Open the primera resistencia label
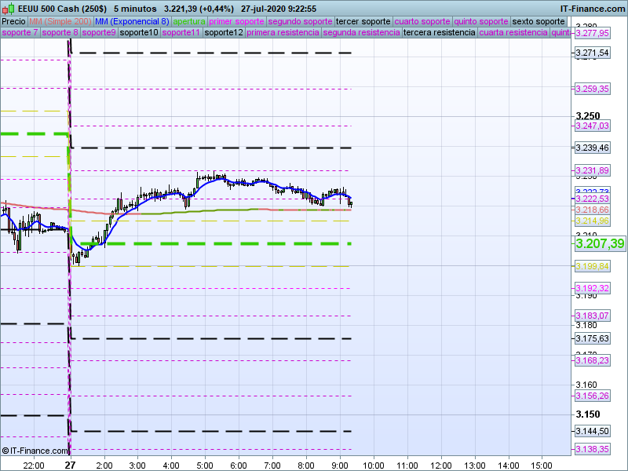 pos(283,32)
